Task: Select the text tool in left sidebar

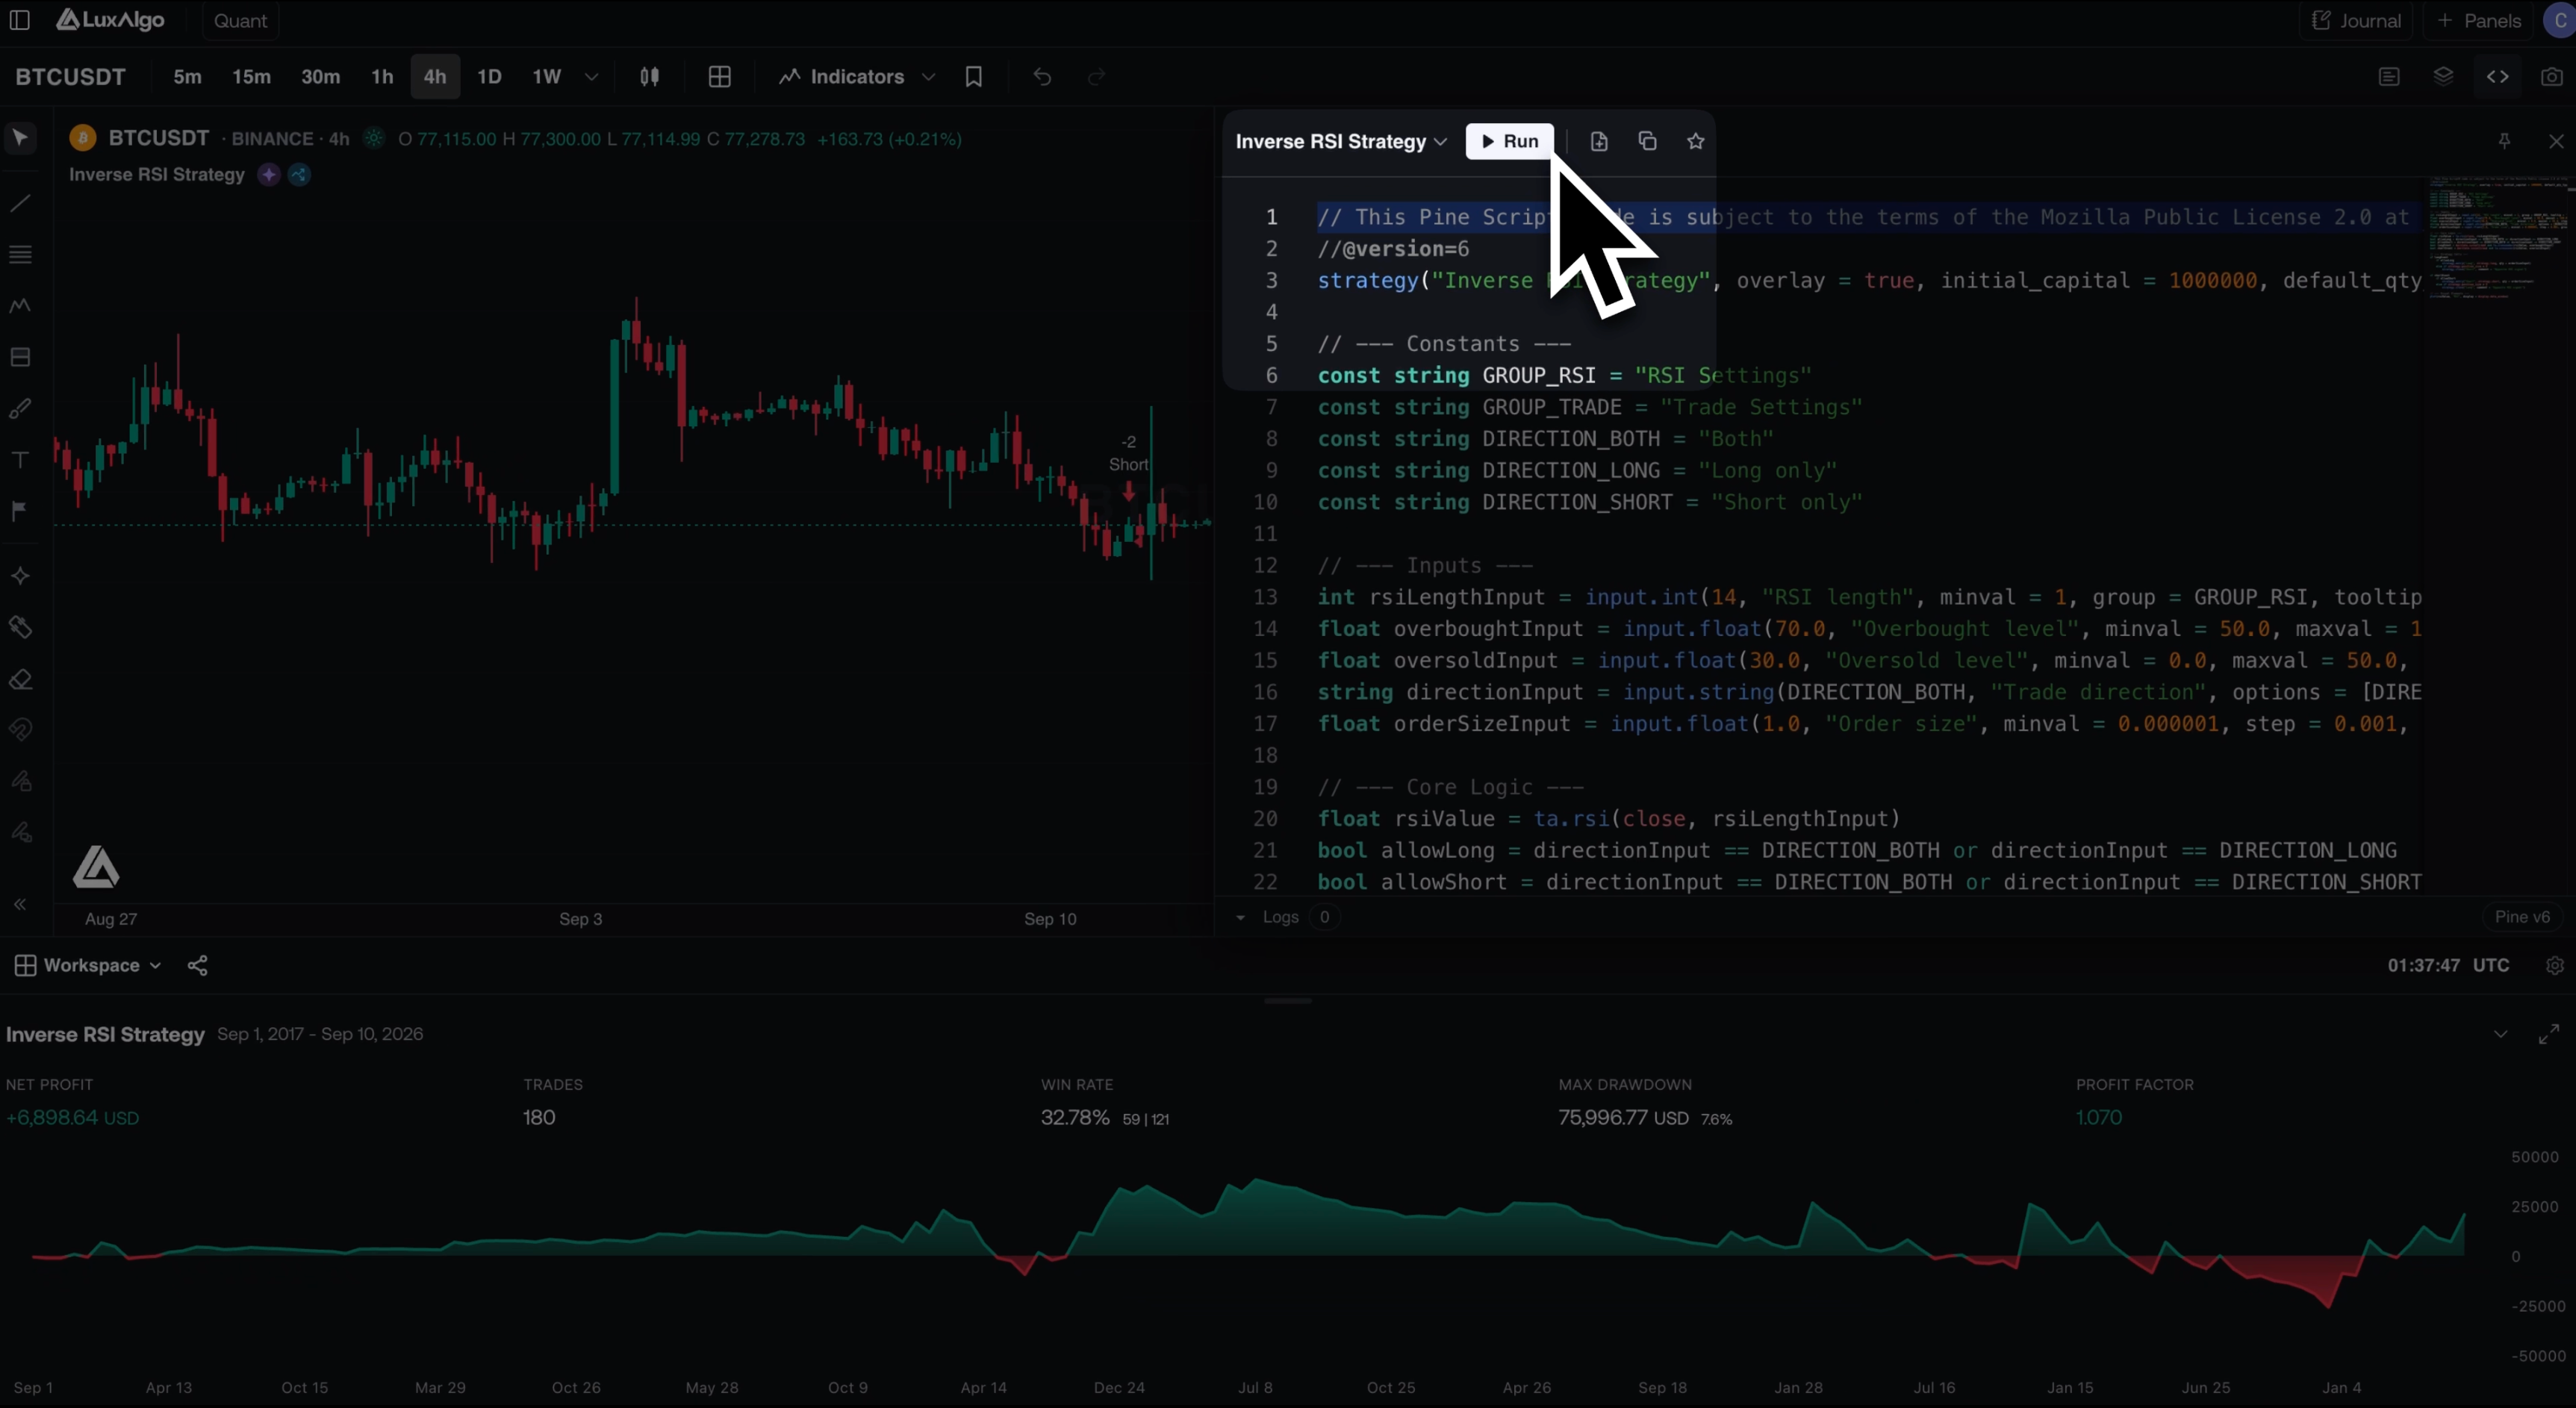Action: (20, 459)
